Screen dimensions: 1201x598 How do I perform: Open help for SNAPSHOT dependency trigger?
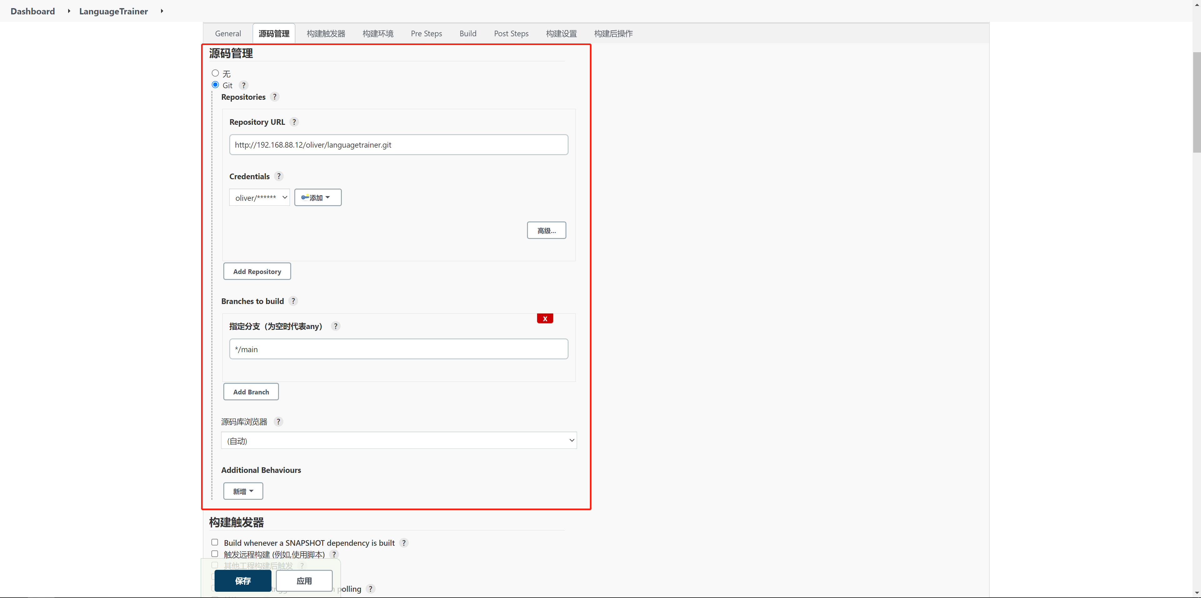[x=404, y=543]
